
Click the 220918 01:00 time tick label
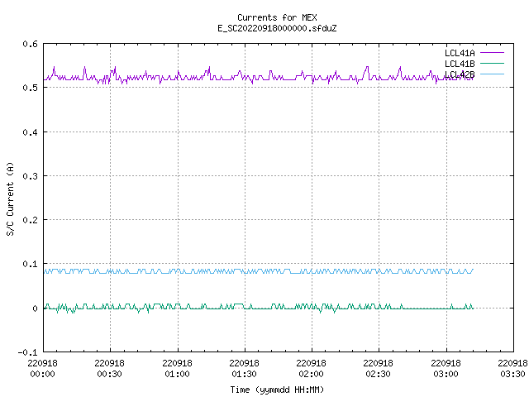point(177,368)
